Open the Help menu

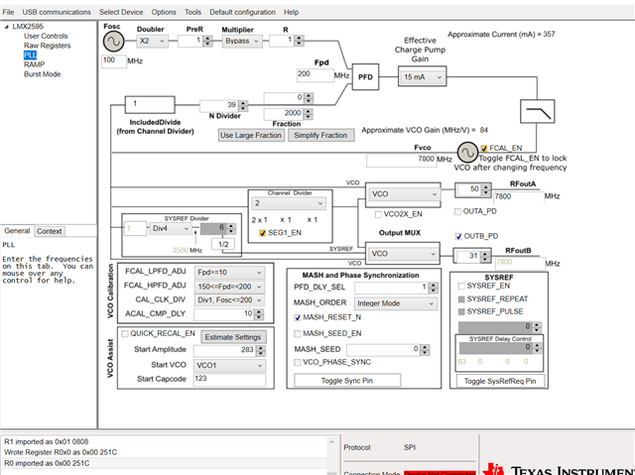click(291, 12)
